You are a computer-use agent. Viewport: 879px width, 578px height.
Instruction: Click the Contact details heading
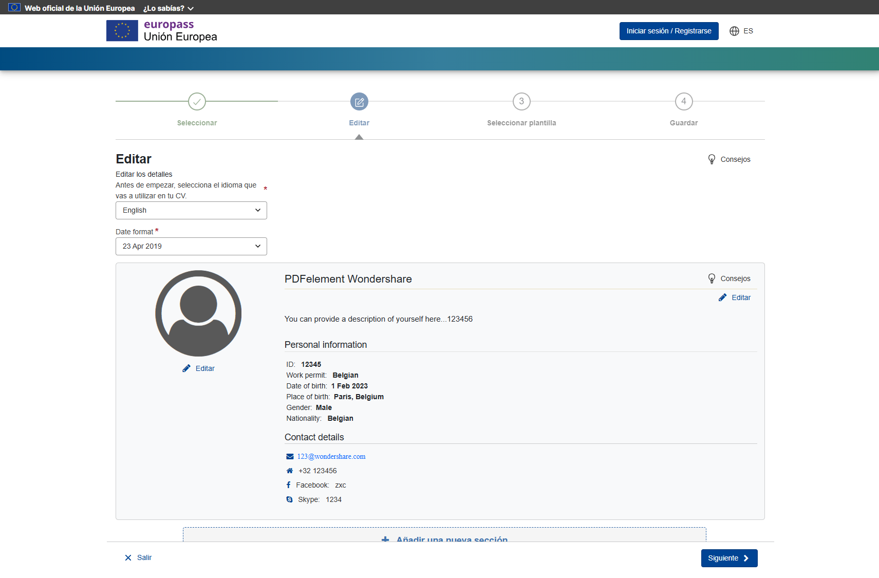point(314,437)
